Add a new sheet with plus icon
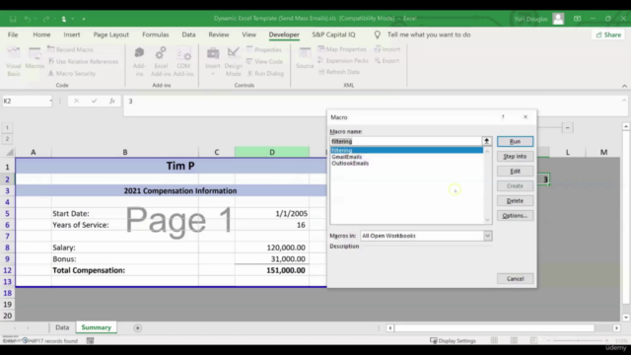This screenshot has width=631, height=355. [x=138, y=328]
